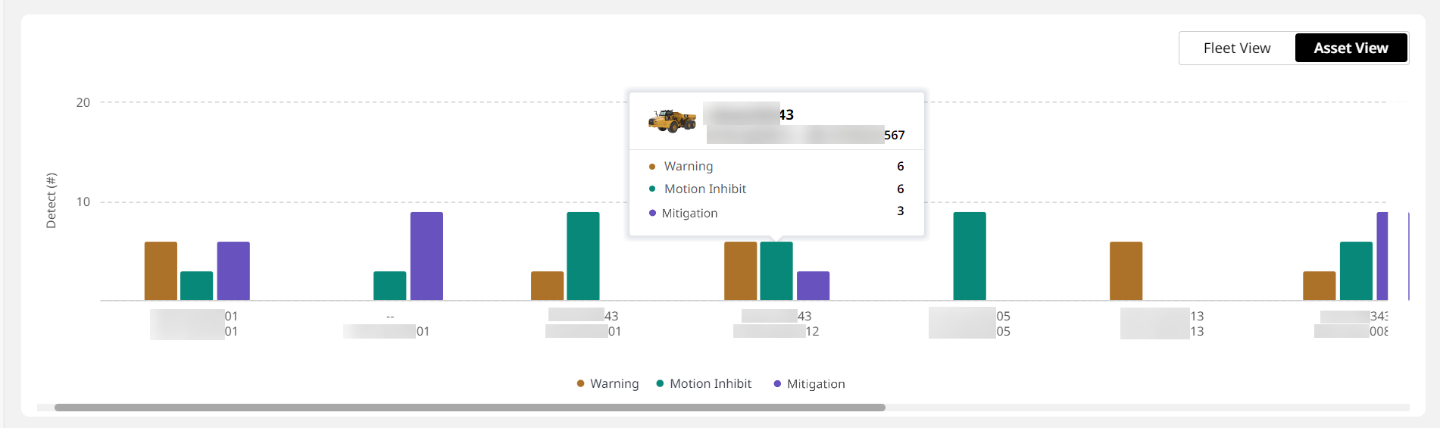Click the green Motion Inhibit legend dot
Viewport: 1440px width, 428px height.
click(x=660, y=384)
